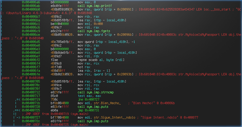Click the address 0x004006a6 at the top

click(x=31, y=2)
